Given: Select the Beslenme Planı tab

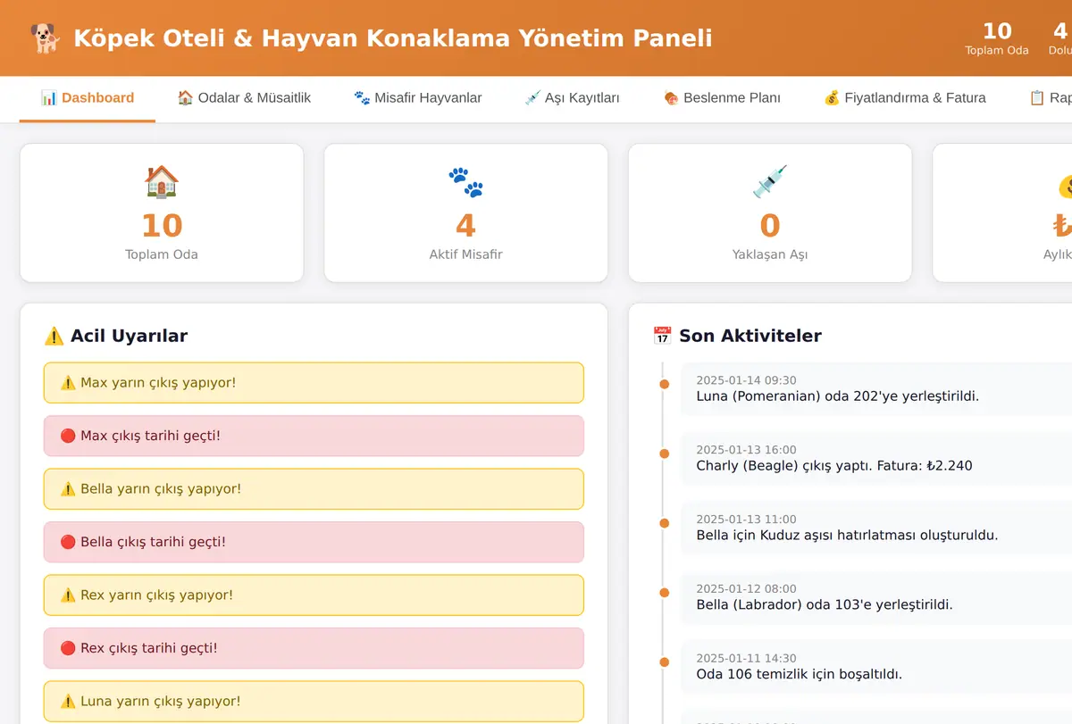Looking at the screenshot, I should 722,98.
